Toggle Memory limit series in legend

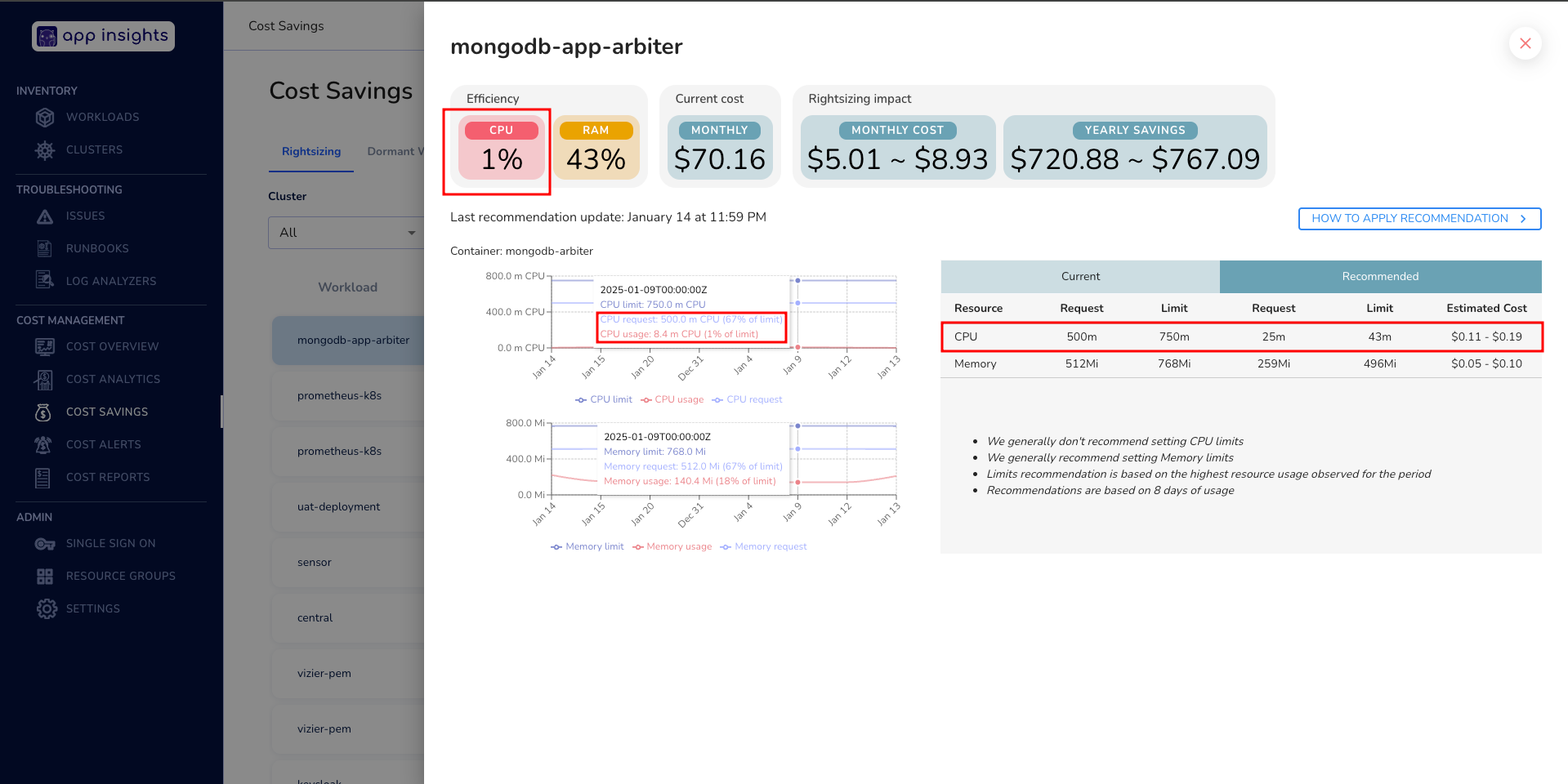[587, 547]
